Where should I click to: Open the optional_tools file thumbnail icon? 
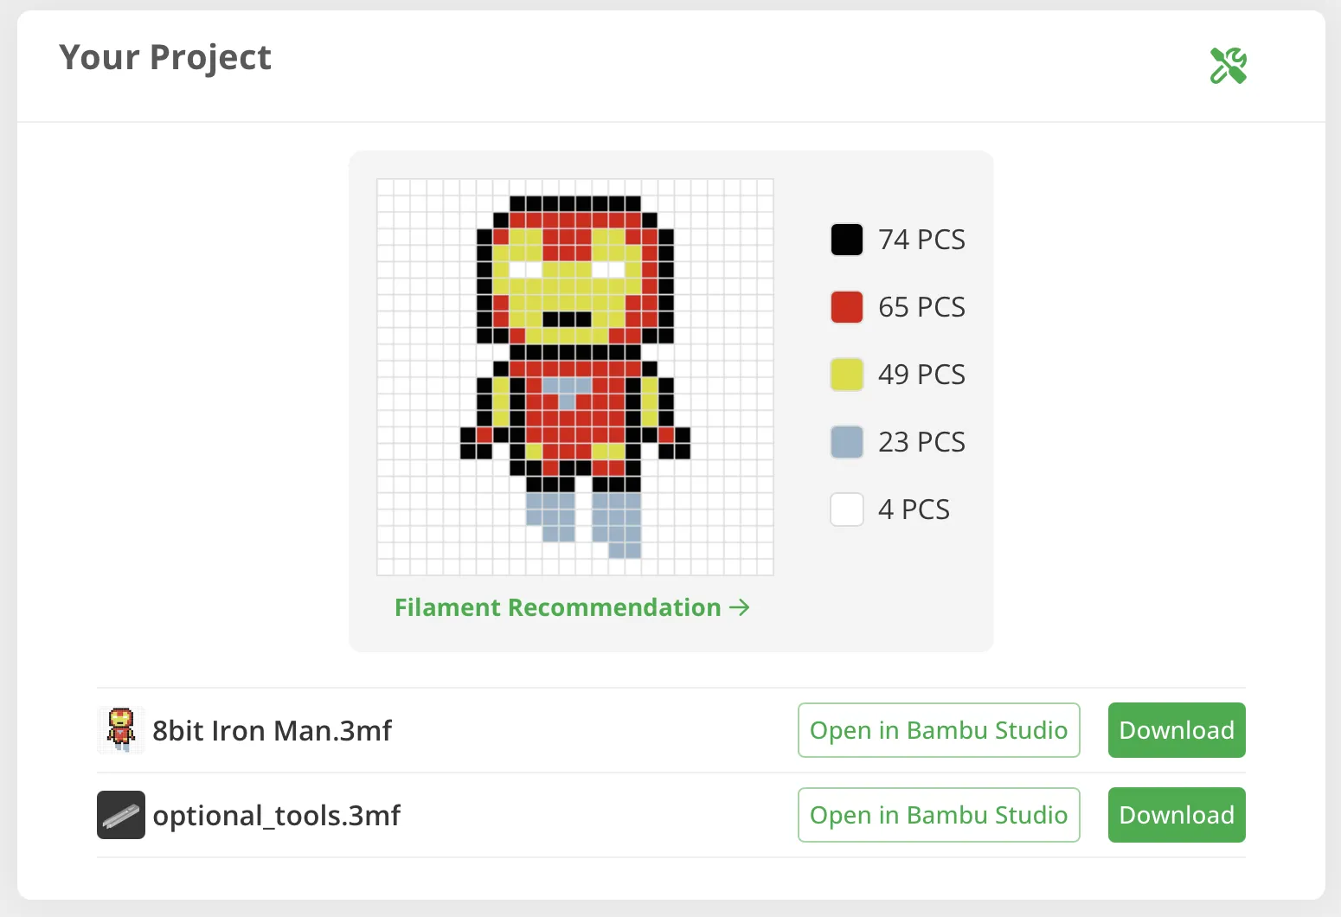click(x=121, y=815)
